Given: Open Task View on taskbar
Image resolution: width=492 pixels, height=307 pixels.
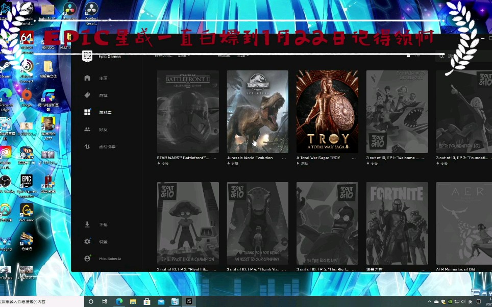Looking at the screenshot, I should pyautogui.click(x=105, y=302).
